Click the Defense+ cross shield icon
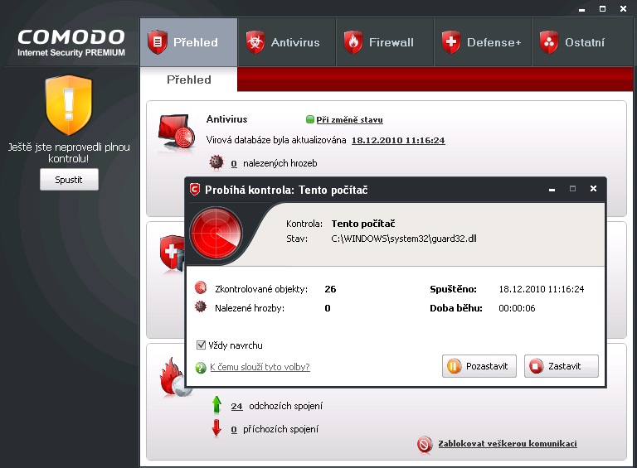637x468 pixels. (451, 41)
